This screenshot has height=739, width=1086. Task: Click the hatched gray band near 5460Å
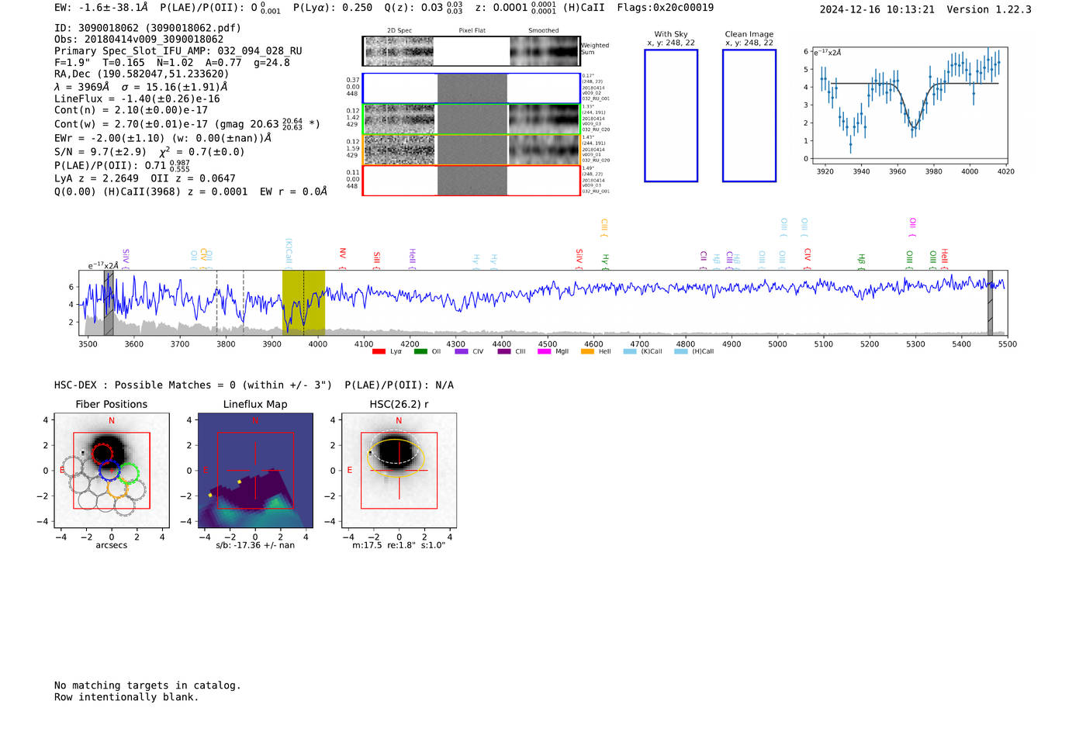(x=990, y=302)
